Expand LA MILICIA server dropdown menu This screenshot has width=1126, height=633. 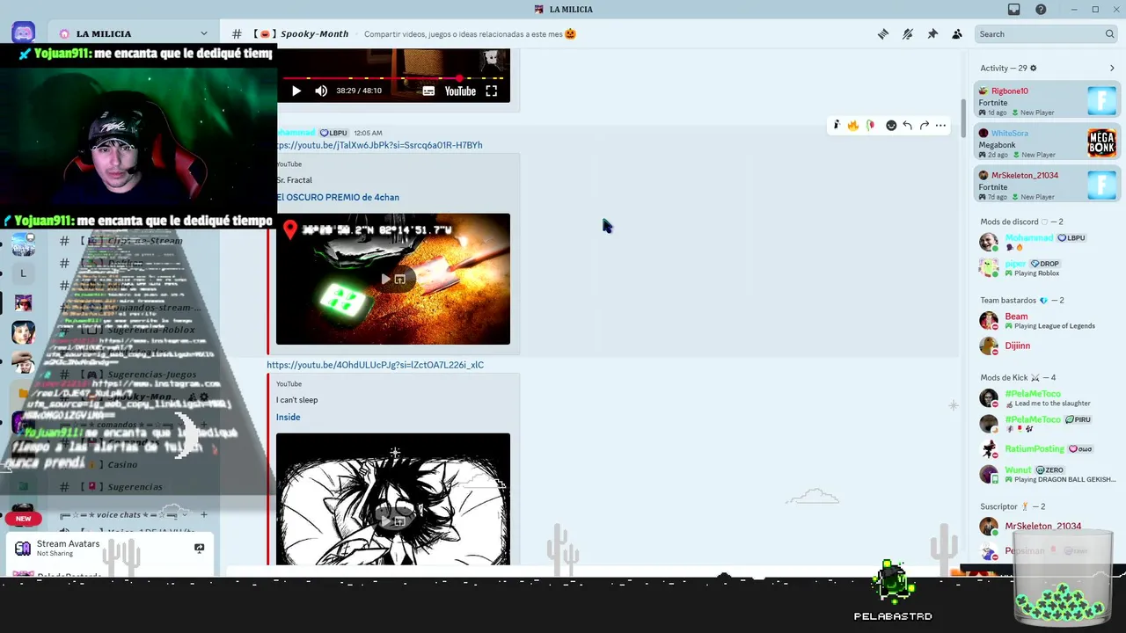tap(204, 34)
